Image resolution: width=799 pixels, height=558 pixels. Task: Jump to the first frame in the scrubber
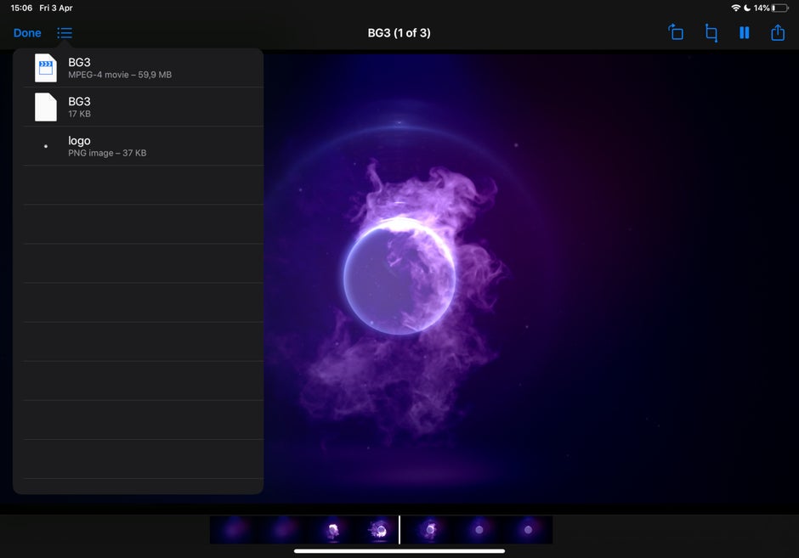(x=235, y=530)
